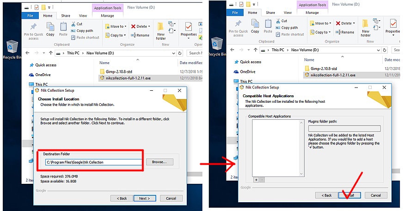Click Cut in Explorer behind the Install Location dialog

click(77, 24)
